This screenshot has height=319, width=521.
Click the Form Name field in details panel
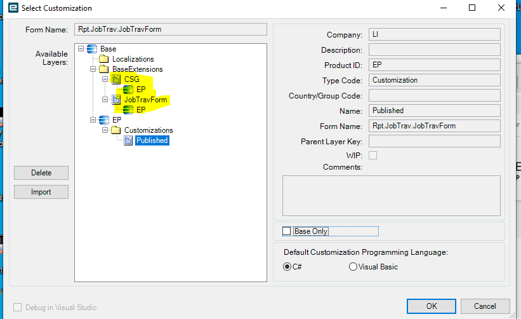click(x=434, y=126)
